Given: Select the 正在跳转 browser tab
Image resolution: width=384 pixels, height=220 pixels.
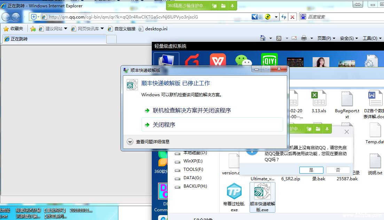Looking at the screenshot, I should pyautogui.click(x=54, y=39).
